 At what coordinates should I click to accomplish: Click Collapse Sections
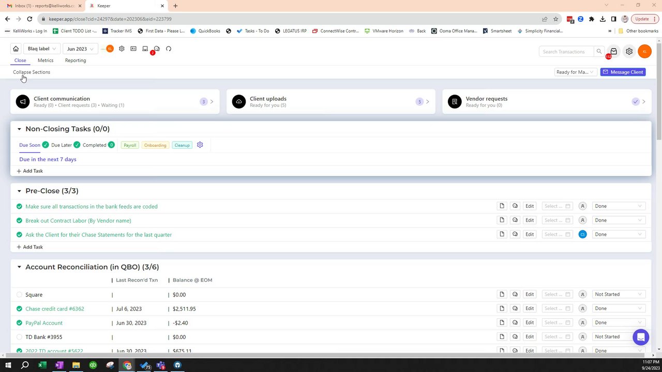point(32,72)
